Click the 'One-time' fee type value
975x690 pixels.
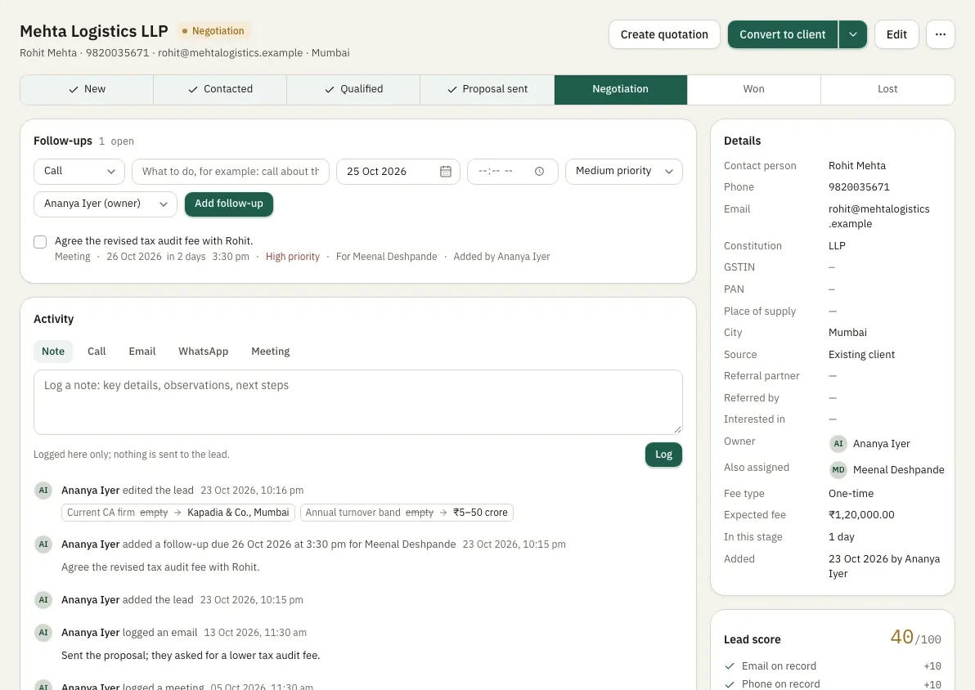pos(851,494)
